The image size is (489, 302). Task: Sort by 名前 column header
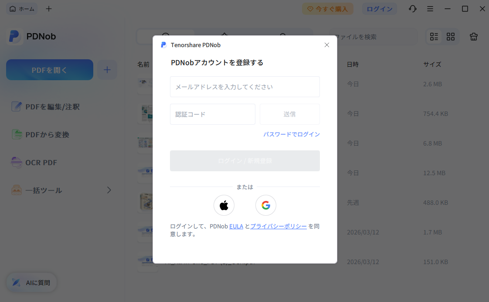143,64
